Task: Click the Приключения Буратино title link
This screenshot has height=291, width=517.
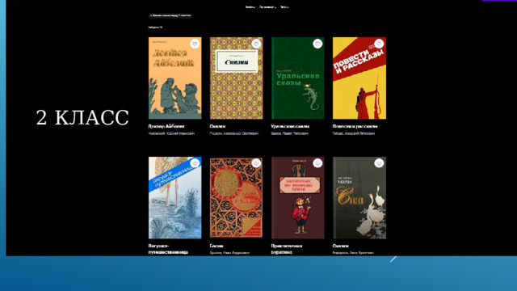Action: click(x=287, y=249)
